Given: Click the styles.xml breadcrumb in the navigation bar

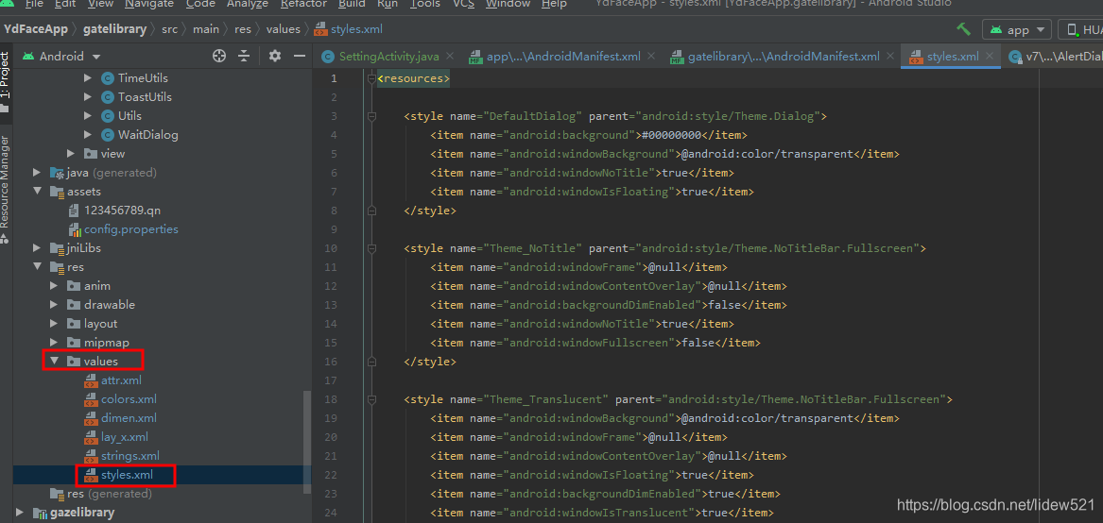Looking at the screenshot, I should coord(348,29).
